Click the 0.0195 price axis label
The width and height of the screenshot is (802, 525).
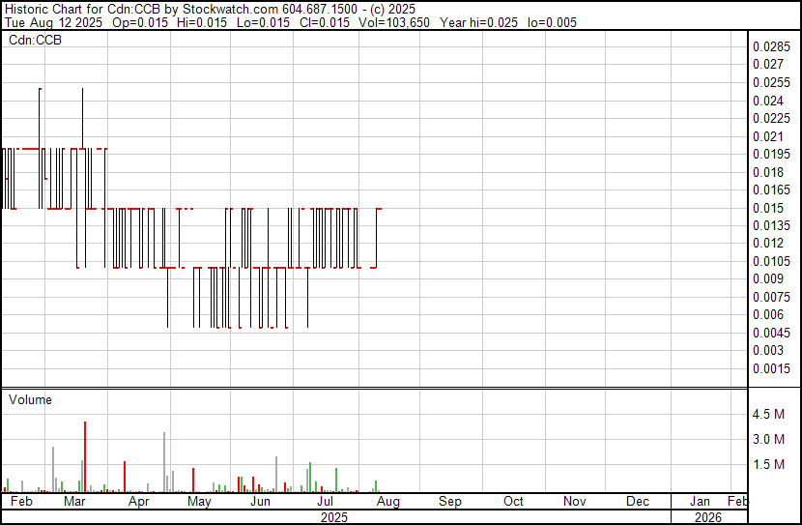pyautogui.click(x=771, y=154)
